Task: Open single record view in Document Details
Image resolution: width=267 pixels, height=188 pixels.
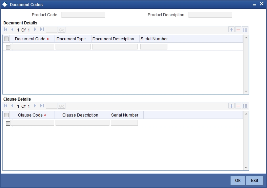Action: [x=245, y=29]
